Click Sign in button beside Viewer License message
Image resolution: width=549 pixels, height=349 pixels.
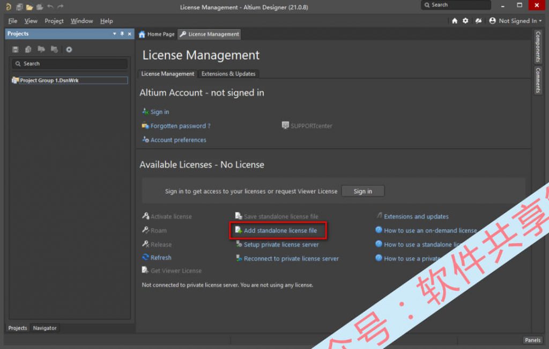coord(363,191)
